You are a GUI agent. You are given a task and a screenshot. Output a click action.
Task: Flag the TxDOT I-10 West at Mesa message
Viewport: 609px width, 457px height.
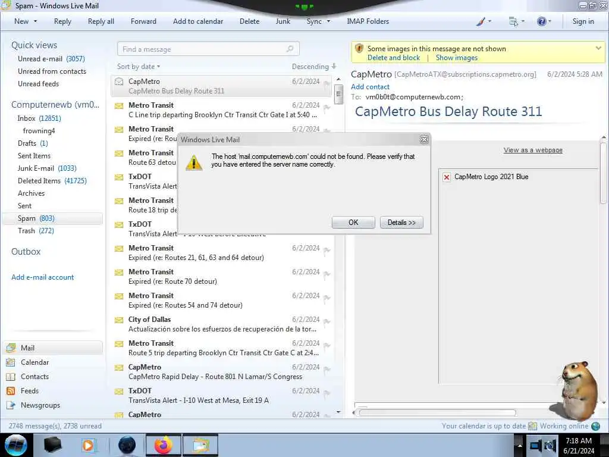327,393
